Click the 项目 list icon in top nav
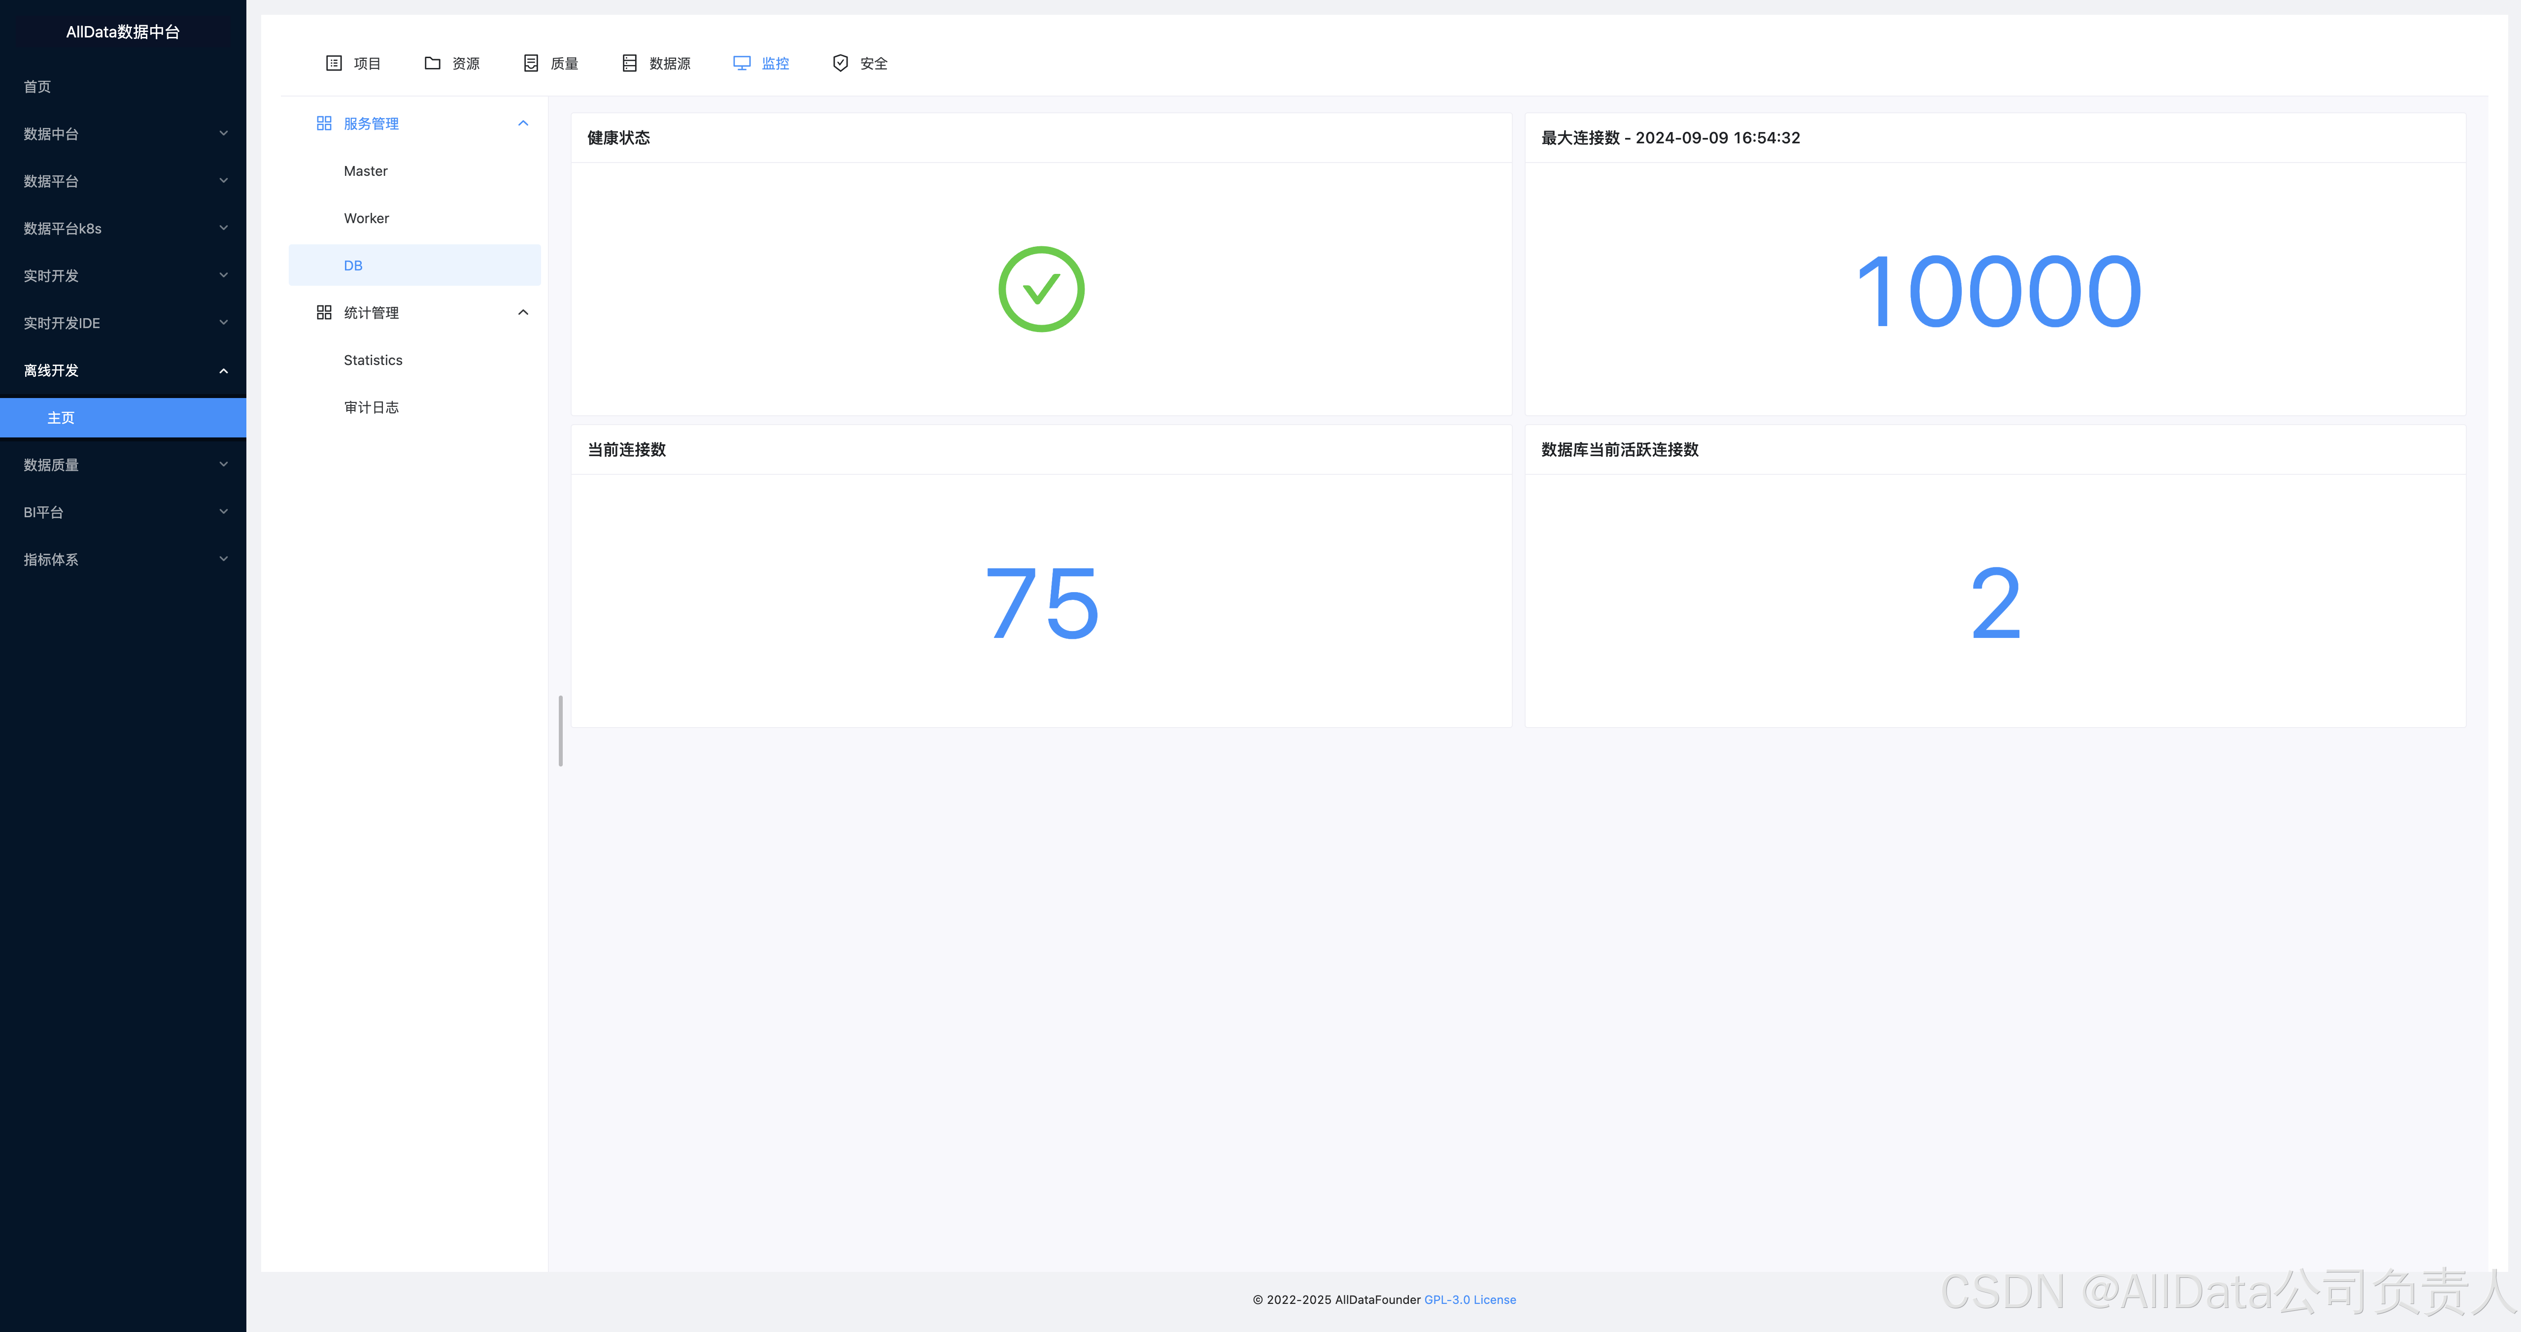 click(334, 64)
